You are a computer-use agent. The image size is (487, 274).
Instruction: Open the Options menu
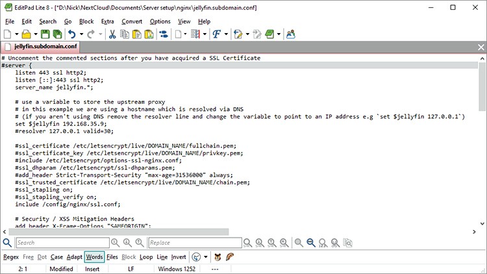tap(160, 21)
